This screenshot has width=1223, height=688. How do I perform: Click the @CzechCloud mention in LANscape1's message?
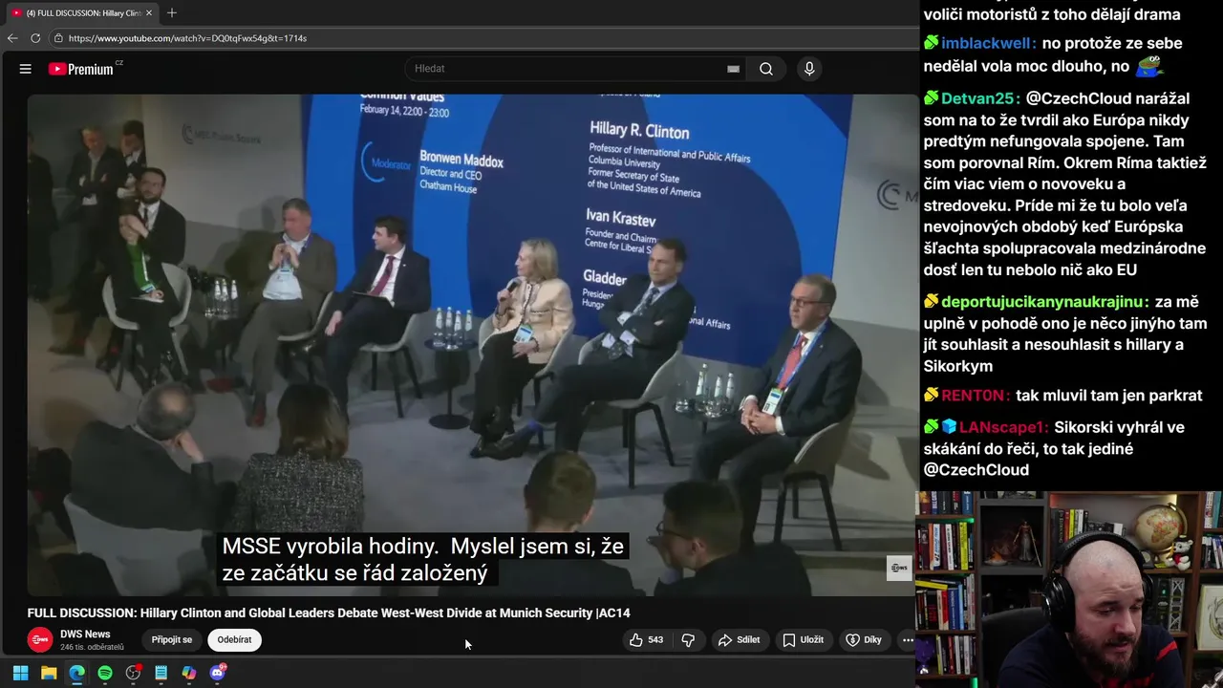[976, 470]
